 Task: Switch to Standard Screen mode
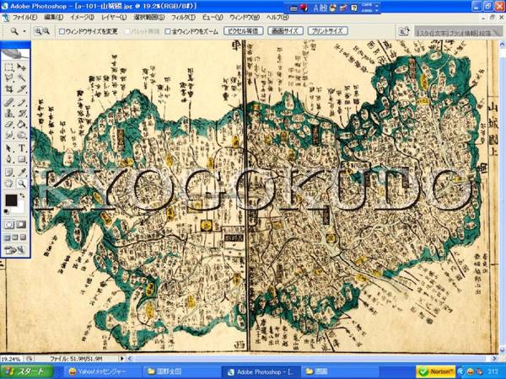7,238
